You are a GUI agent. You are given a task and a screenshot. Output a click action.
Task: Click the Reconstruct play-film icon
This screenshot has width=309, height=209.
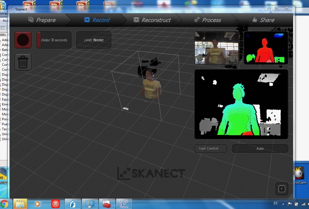pyautogui.click(x=136, y=20)
